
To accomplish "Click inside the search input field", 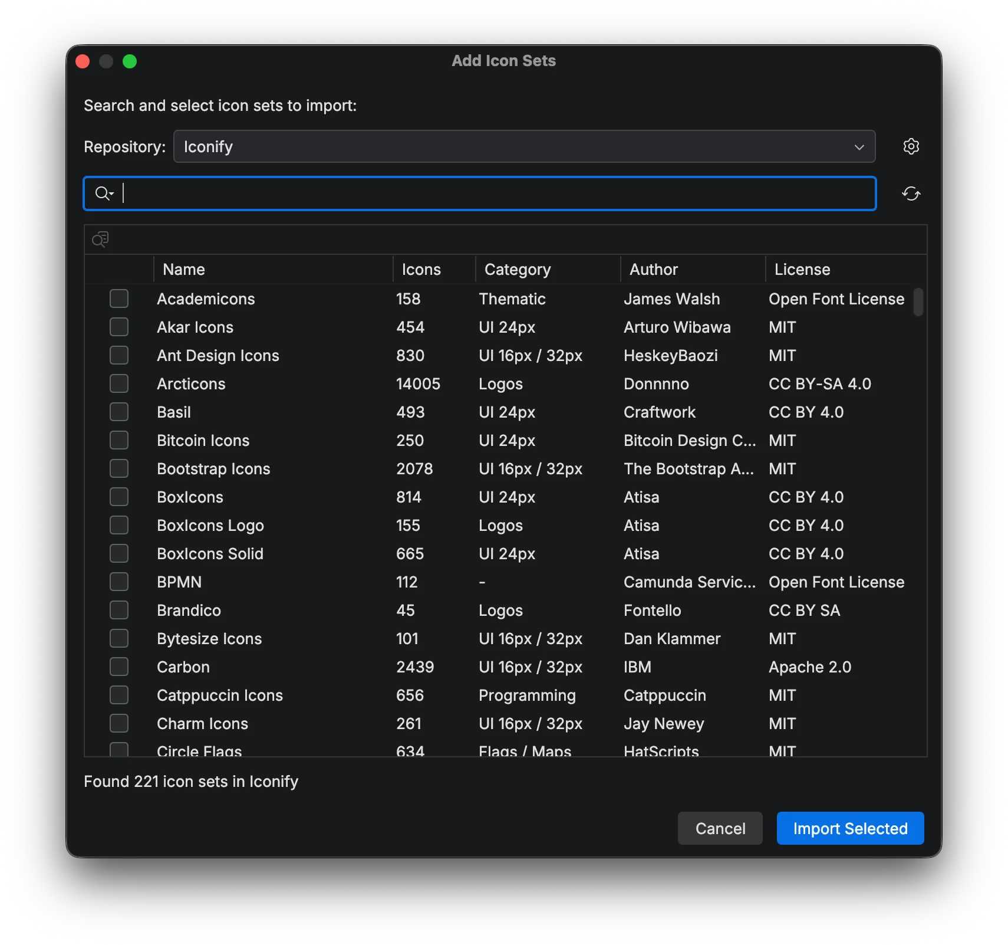I will (413, 193).
